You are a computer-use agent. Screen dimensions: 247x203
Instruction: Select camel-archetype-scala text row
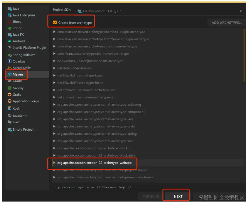pyautogui.click(x=96, y=126)
